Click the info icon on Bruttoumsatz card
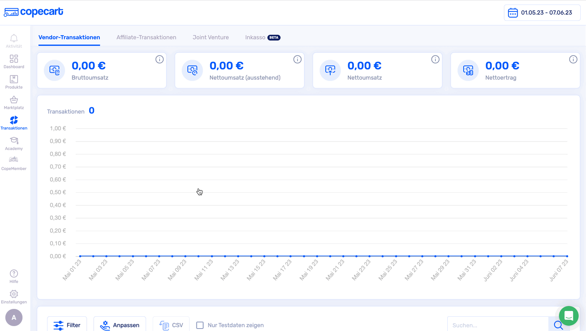The image size is (586, 331). pos(160,60)
